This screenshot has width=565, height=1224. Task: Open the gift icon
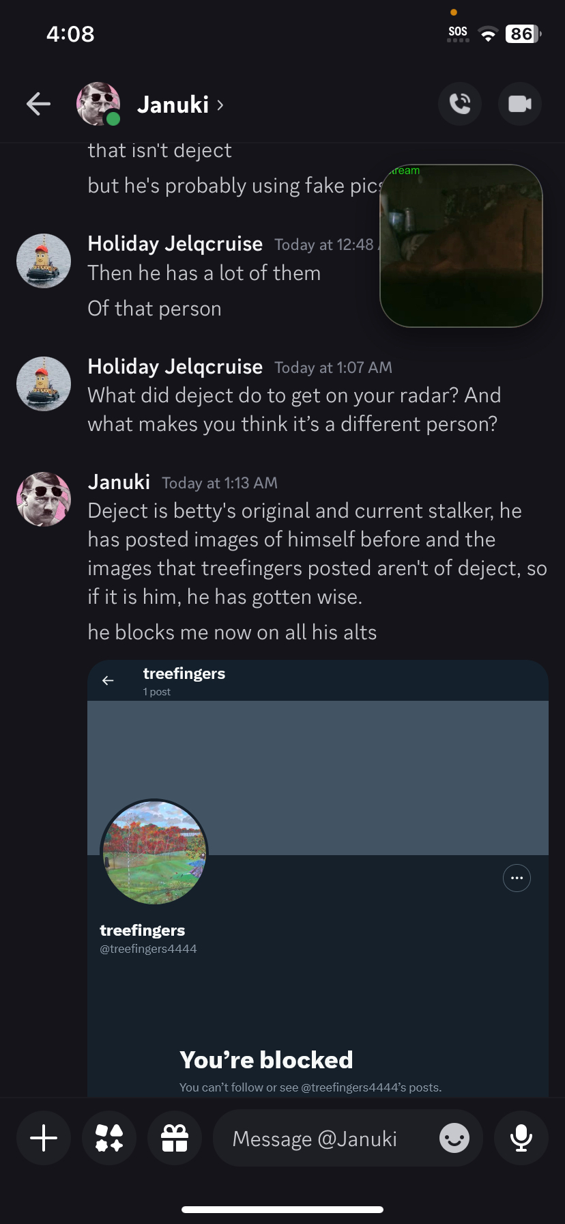(x=175, y=1139)
